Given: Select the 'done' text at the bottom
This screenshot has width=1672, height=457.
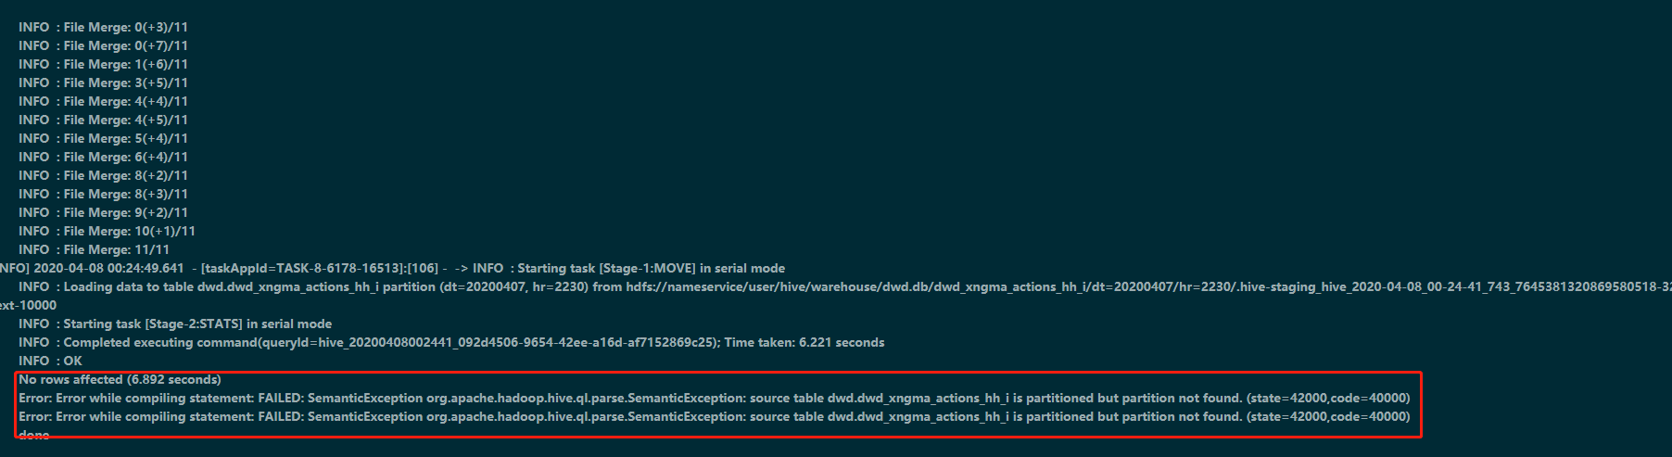Looking at the screenshot, I should point(34,435).
